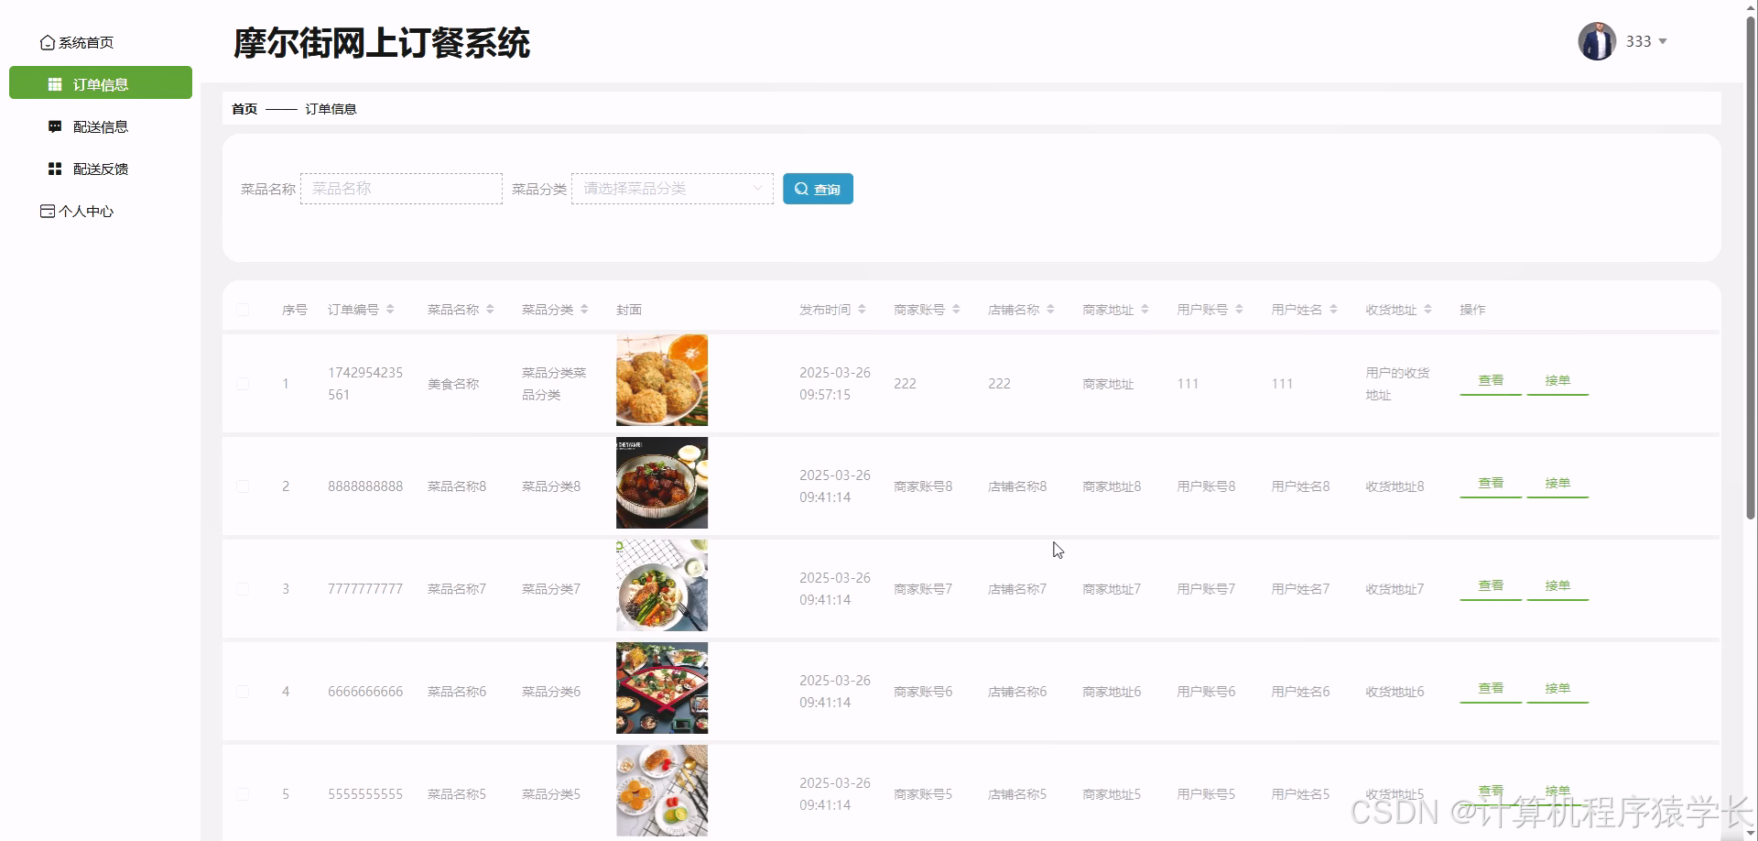Click inside the 菜品名称 input field

(x=401, y=188)
